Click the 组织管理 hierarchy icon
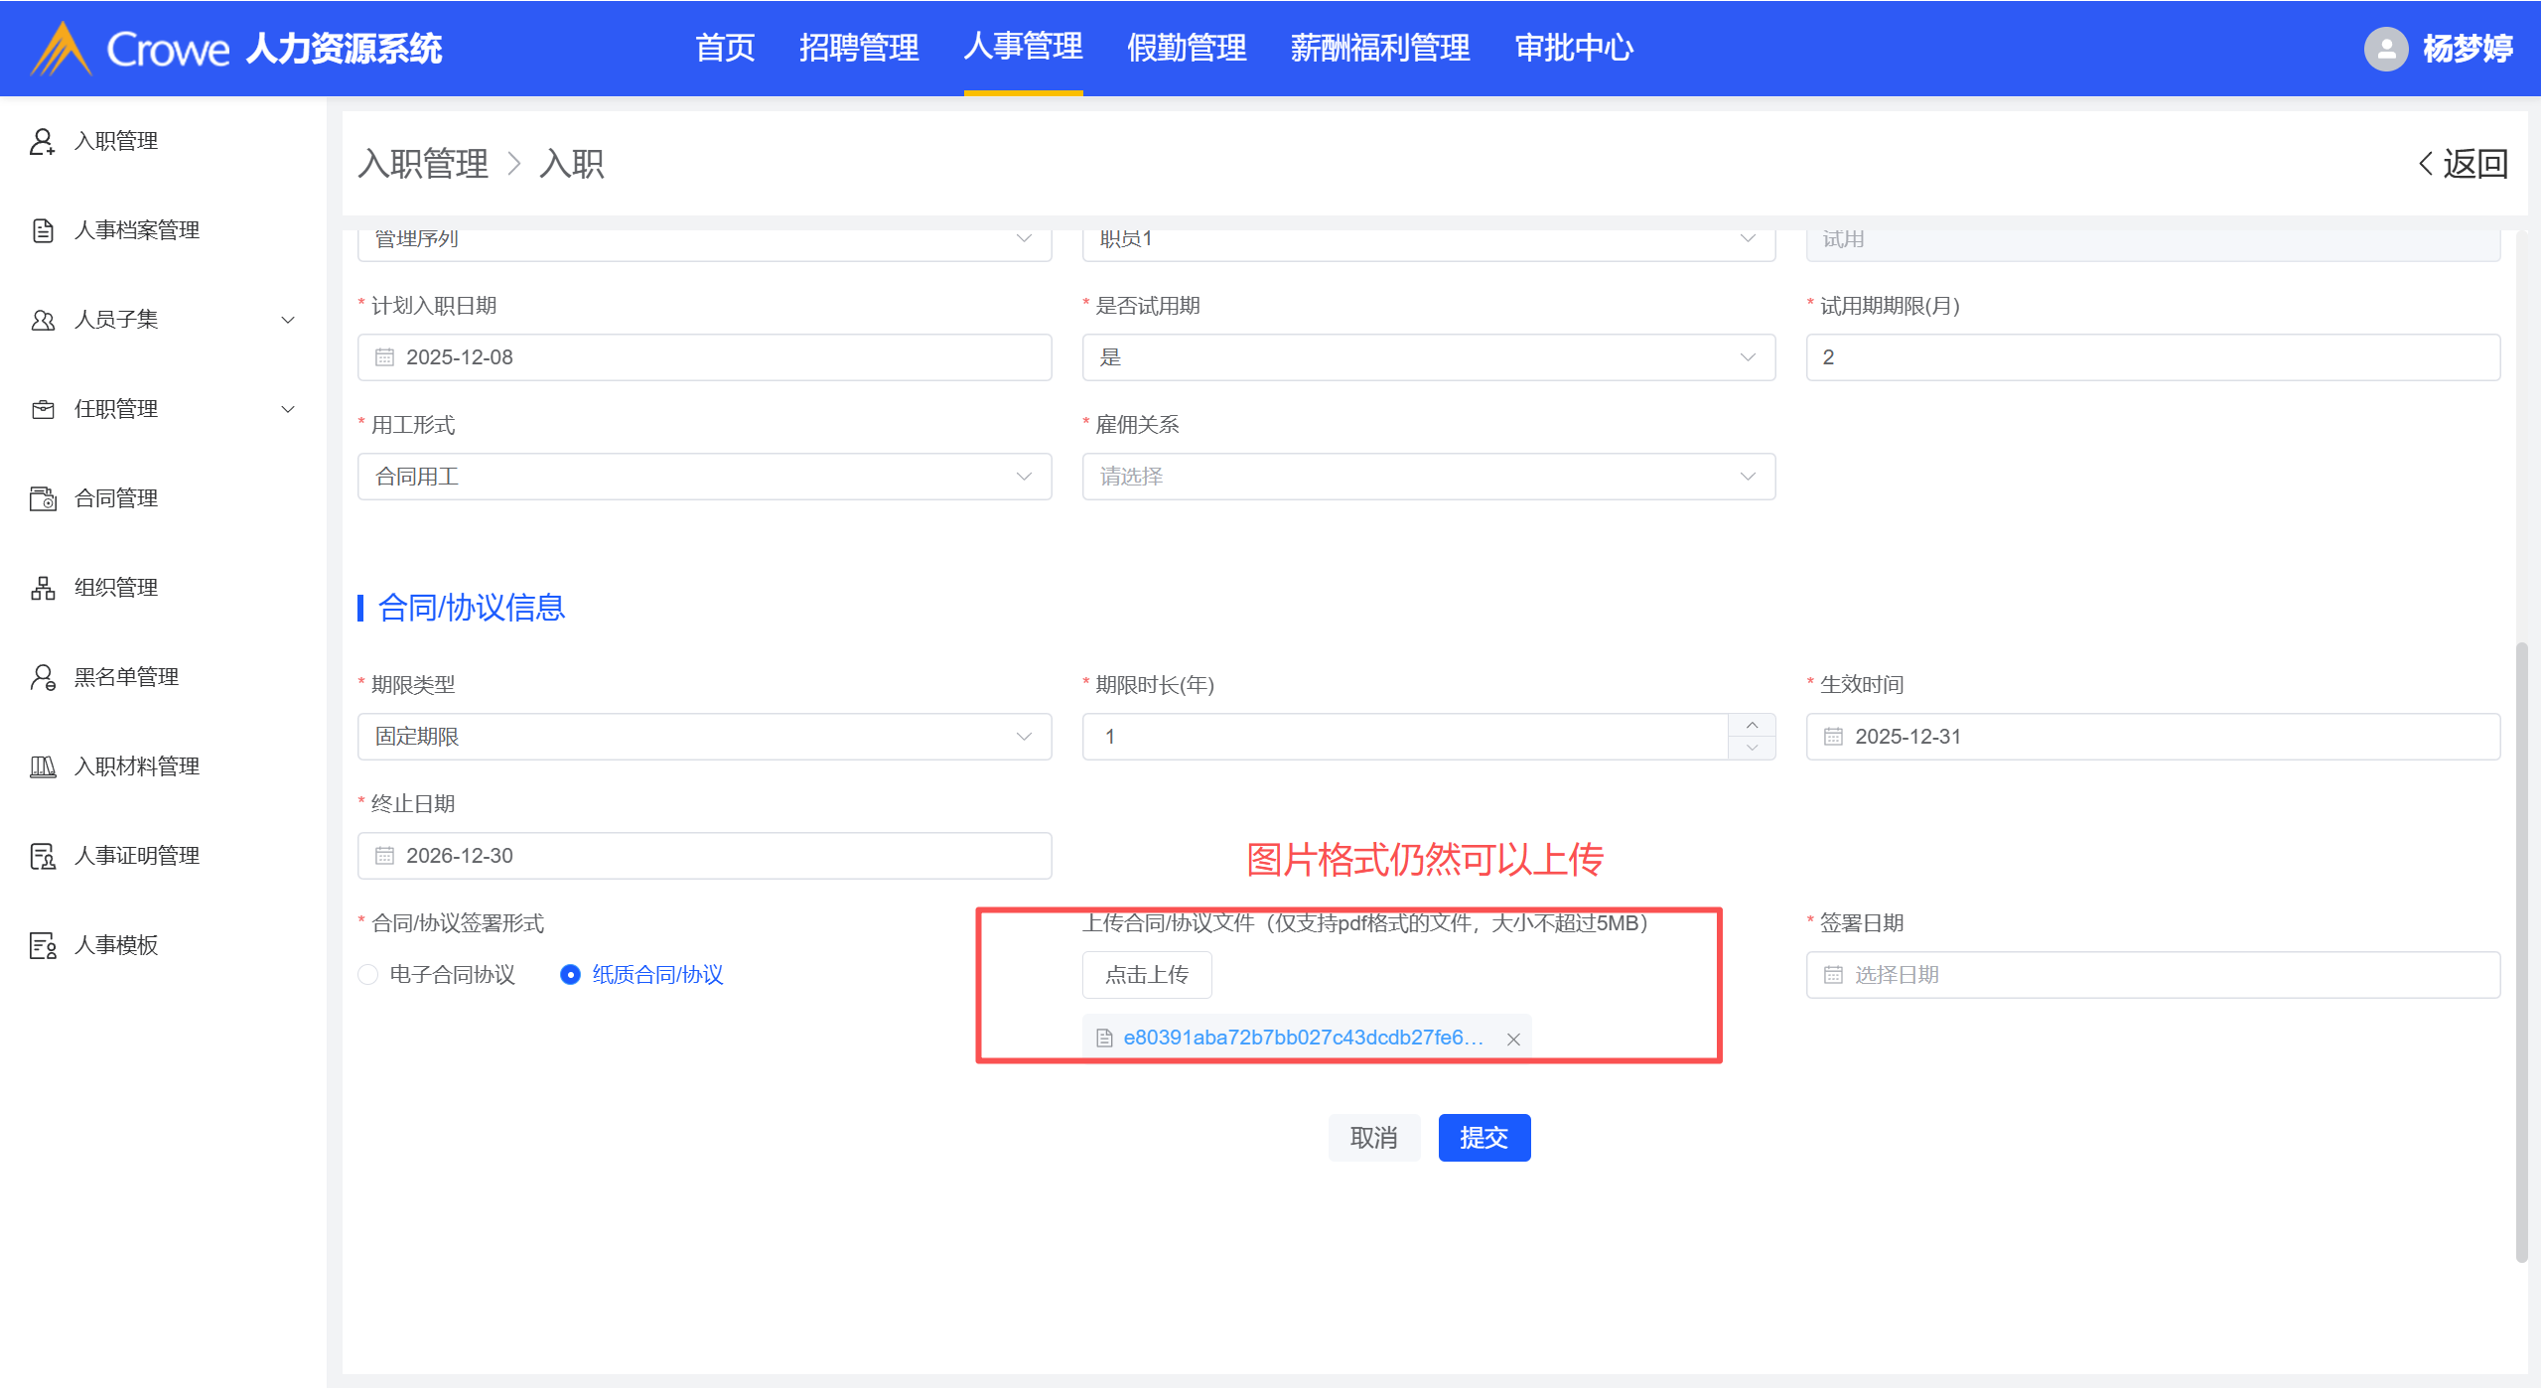Image resolution: width=2541 pixels, height=1388 pixels. pos(42,588)
